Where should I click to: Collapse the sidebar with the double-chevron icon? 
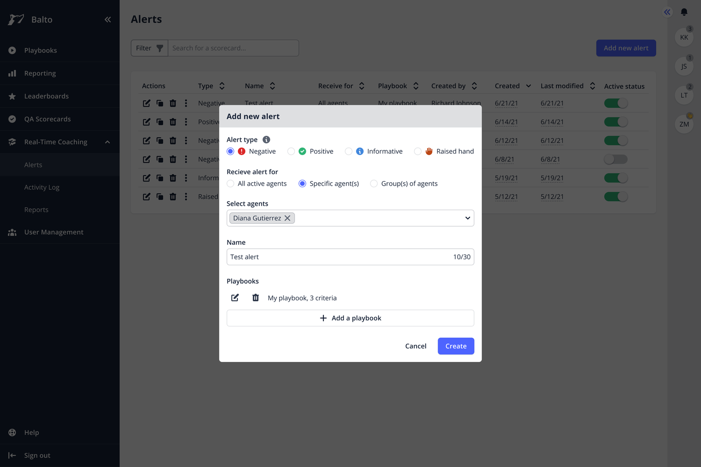pyautogui.click(x=108, y=19)
